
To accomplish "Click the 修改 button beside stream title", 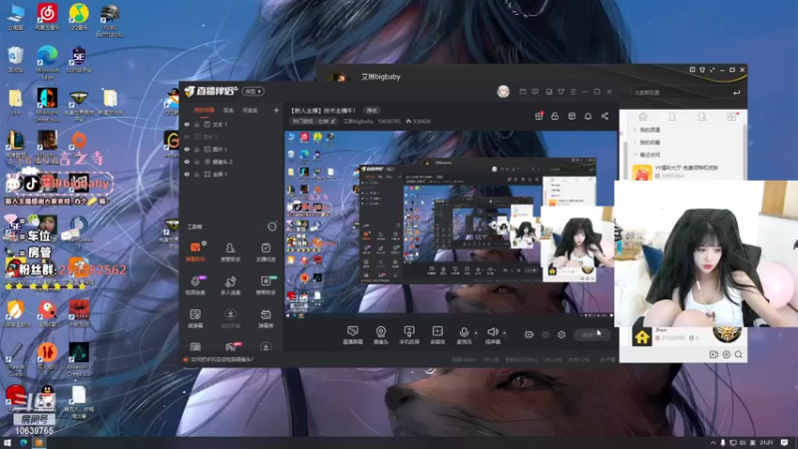I will click(372, 111).
